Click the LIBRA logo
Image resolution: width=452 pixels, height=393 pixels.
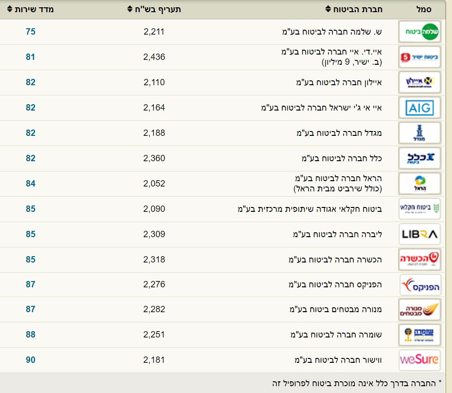(420, 234)
